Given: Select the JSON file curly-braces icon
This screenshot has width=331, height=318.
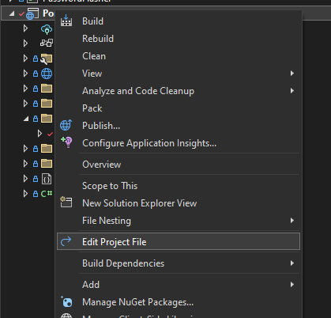Looking at the screenshot, I should point(47,179).
